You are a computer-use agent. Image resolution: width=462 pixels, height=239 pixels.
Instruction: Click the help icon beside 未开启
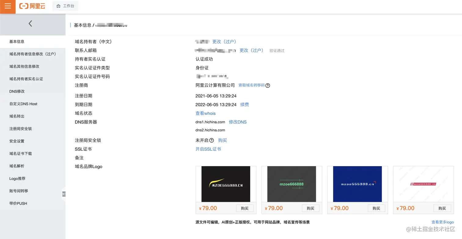pyautogui.click(x=211, y=141)
